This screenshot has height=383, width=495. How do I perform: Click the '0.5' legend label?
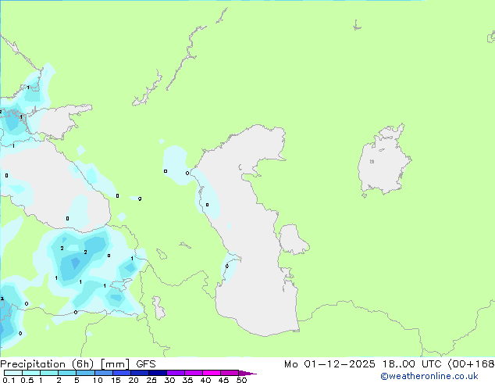27,380
